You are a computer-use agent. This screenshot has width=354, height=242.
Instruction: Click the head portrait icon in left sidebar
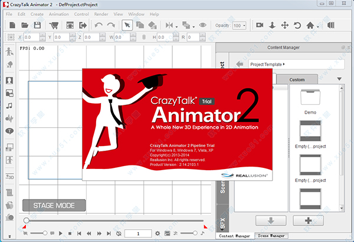pos(9,81)
